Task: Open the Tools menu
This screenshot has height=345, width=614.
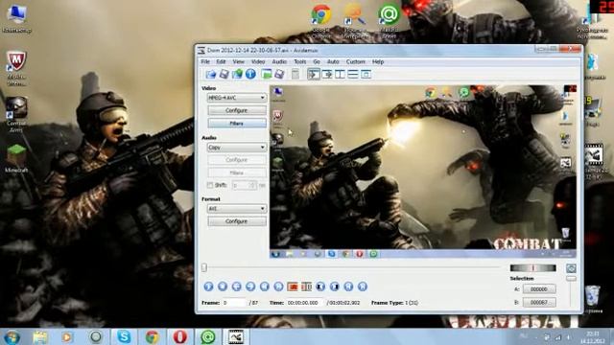Action: pyautogui.click(x=300, y=61)
